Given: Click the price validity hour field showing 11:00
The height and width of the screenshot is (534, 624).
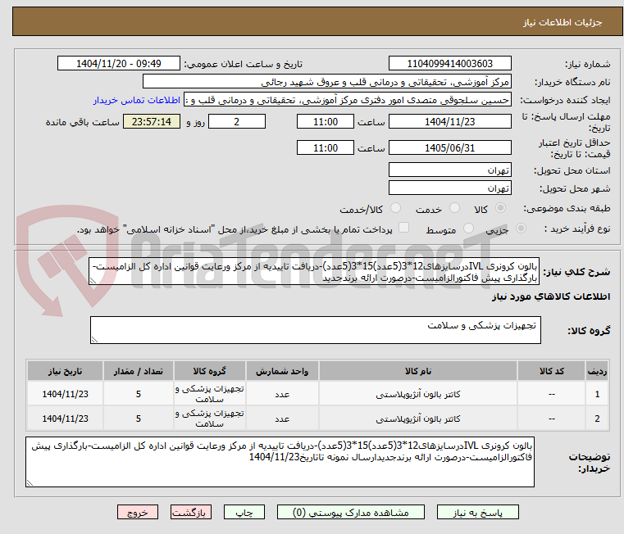Looking at the screenshot, I should pyautogui.click(x=326, y=148).
